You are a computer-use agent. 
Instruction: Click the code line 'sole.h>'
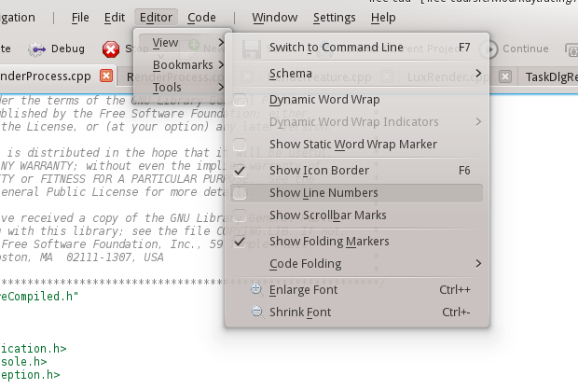[23, 362]
